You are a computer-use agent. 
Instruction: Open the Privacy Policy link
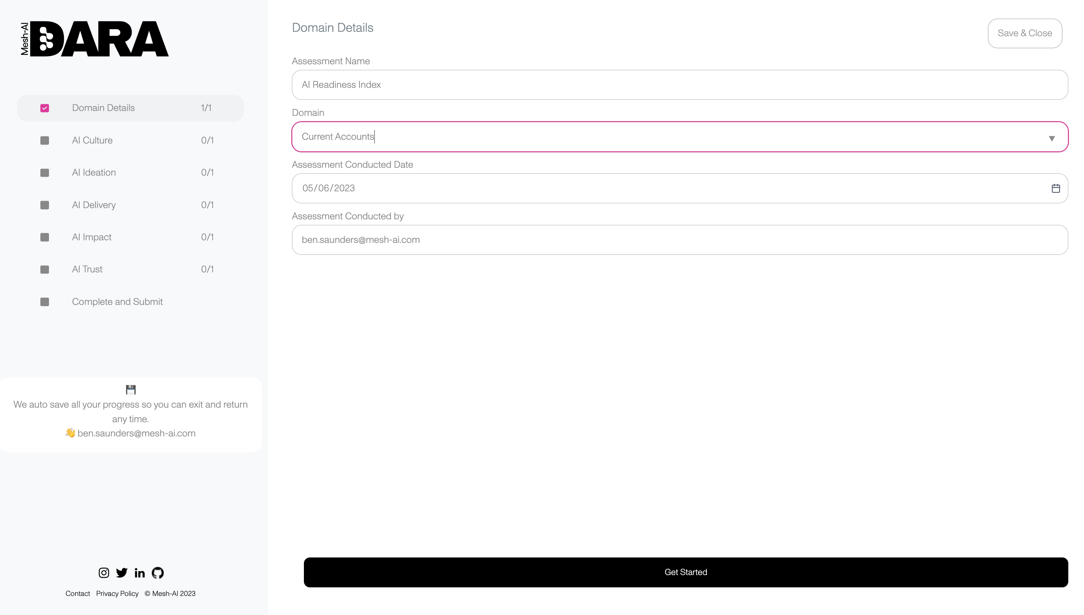pyautogui.click(x=117, y=593)
